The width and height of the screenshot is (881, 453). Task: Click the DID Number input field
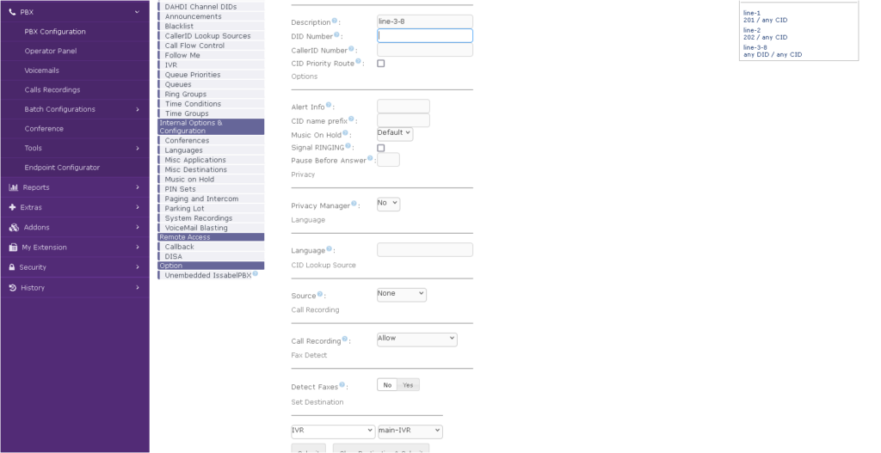click(424, 36)
